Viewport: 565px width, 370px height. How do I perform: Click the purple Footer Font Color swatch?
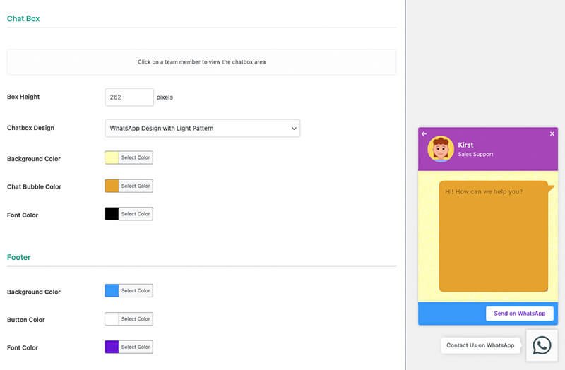tap(112, 347)
